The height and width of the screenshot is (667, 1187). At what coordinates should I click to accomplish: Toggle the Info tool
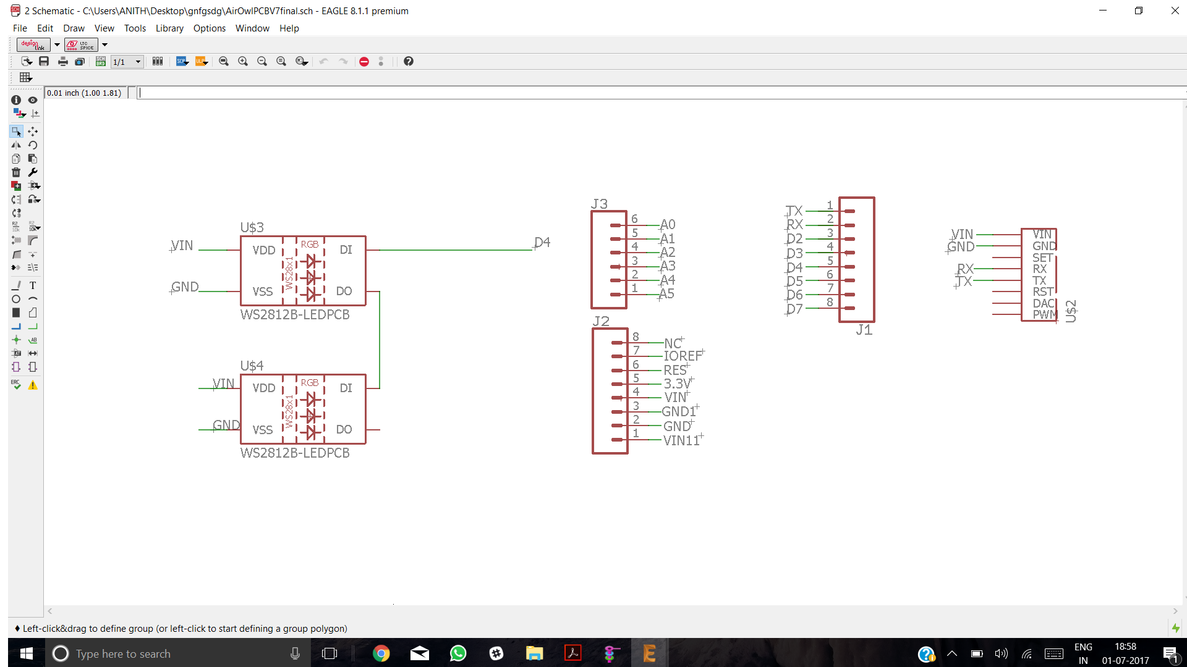[16, 100]
